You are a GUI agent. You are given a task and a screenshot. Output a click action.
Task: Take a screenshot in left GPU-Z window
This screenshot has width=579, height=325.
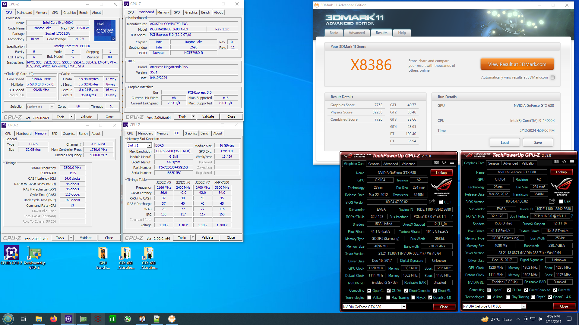tap(436, 162)
